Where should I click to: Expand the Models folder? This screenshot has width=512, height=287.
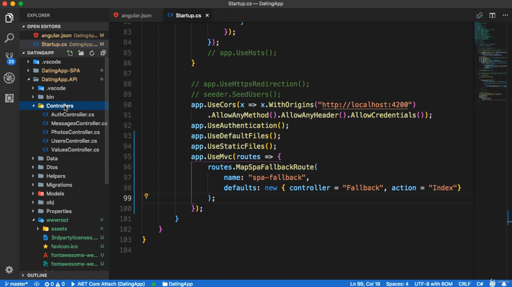[55, 193]
